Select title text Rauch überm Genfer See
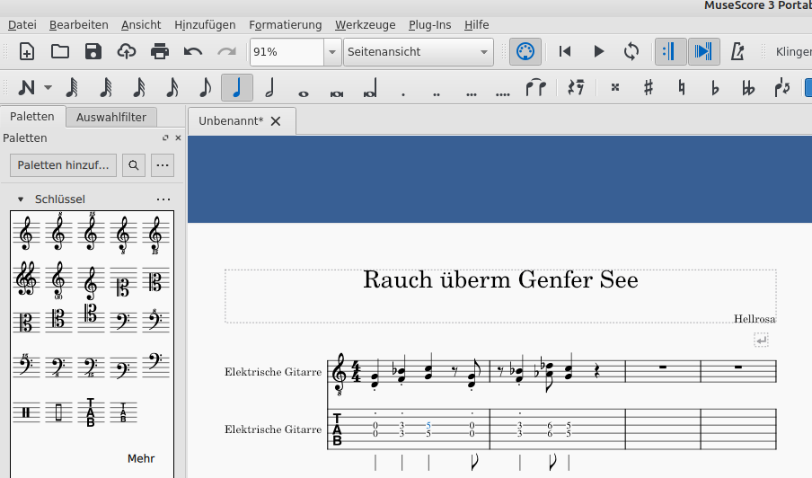The image size is (812, 478). [x=500, y=280]
